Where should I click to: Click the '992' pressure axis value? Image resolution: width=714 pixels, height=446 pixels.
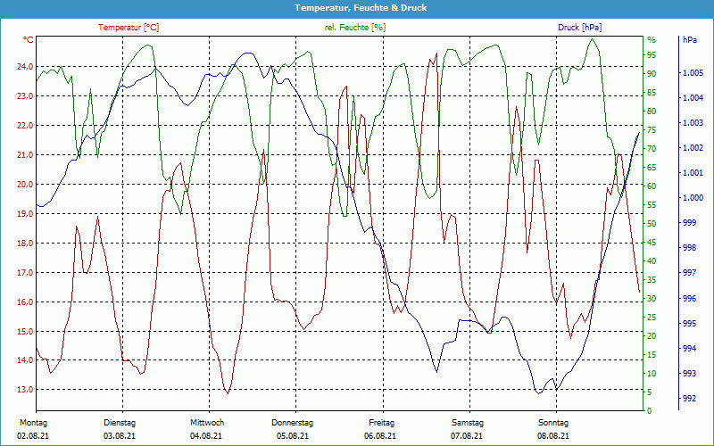pos(690,399)
